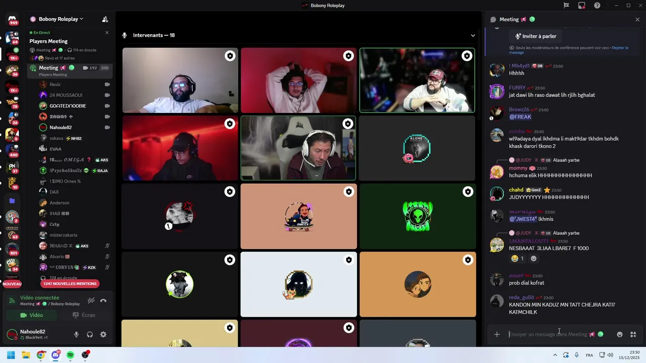Jump to 1247 nouvelles mentions

70,284
